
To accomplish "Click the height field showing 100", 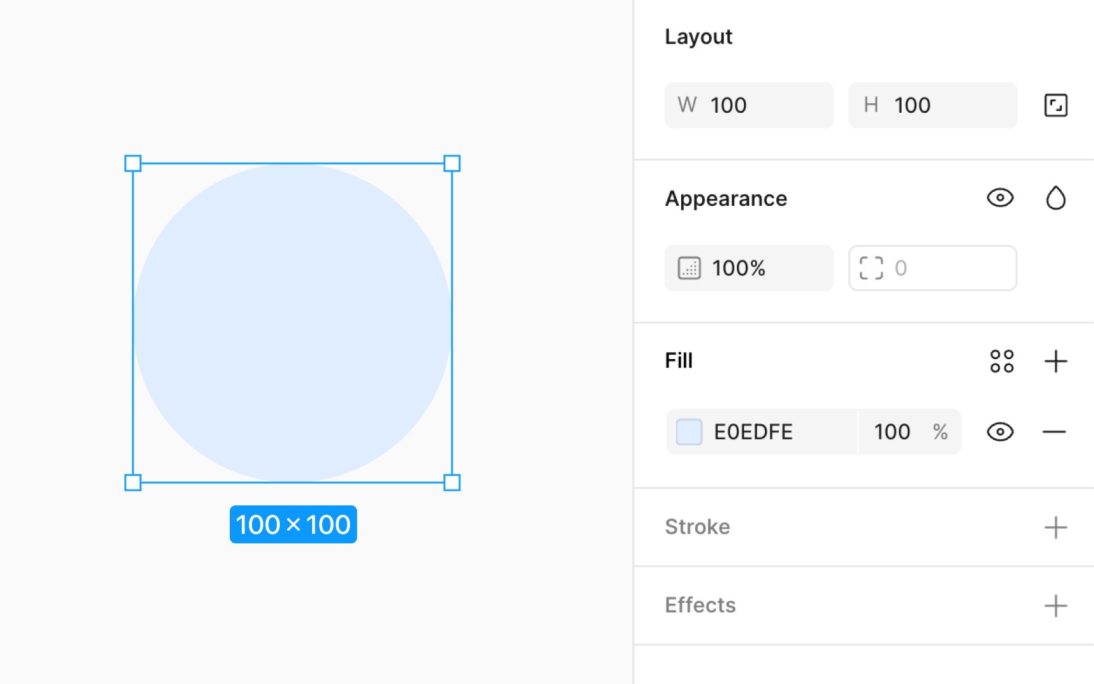I will point(933,105).
